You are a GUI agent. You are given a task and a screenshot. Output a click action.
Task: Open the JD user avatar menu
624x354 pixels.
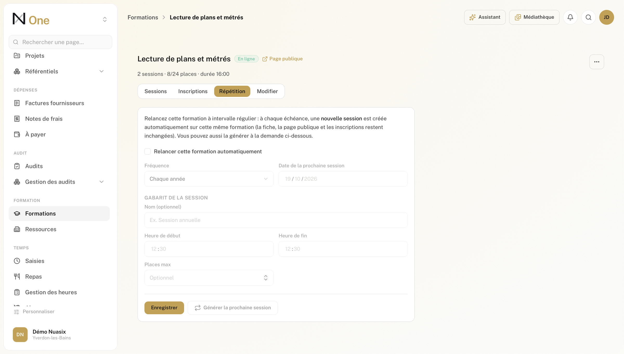607,17
